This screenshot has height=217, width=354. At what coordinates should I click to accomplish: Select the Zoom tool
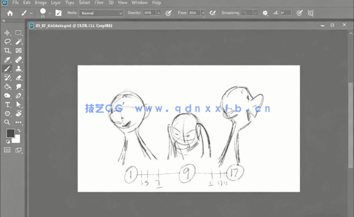pos(7,123)
